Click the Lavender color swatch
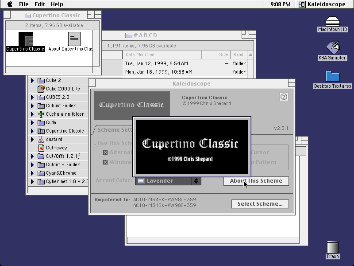Viewport: 354px width, 266px height. tap(141, 181)
